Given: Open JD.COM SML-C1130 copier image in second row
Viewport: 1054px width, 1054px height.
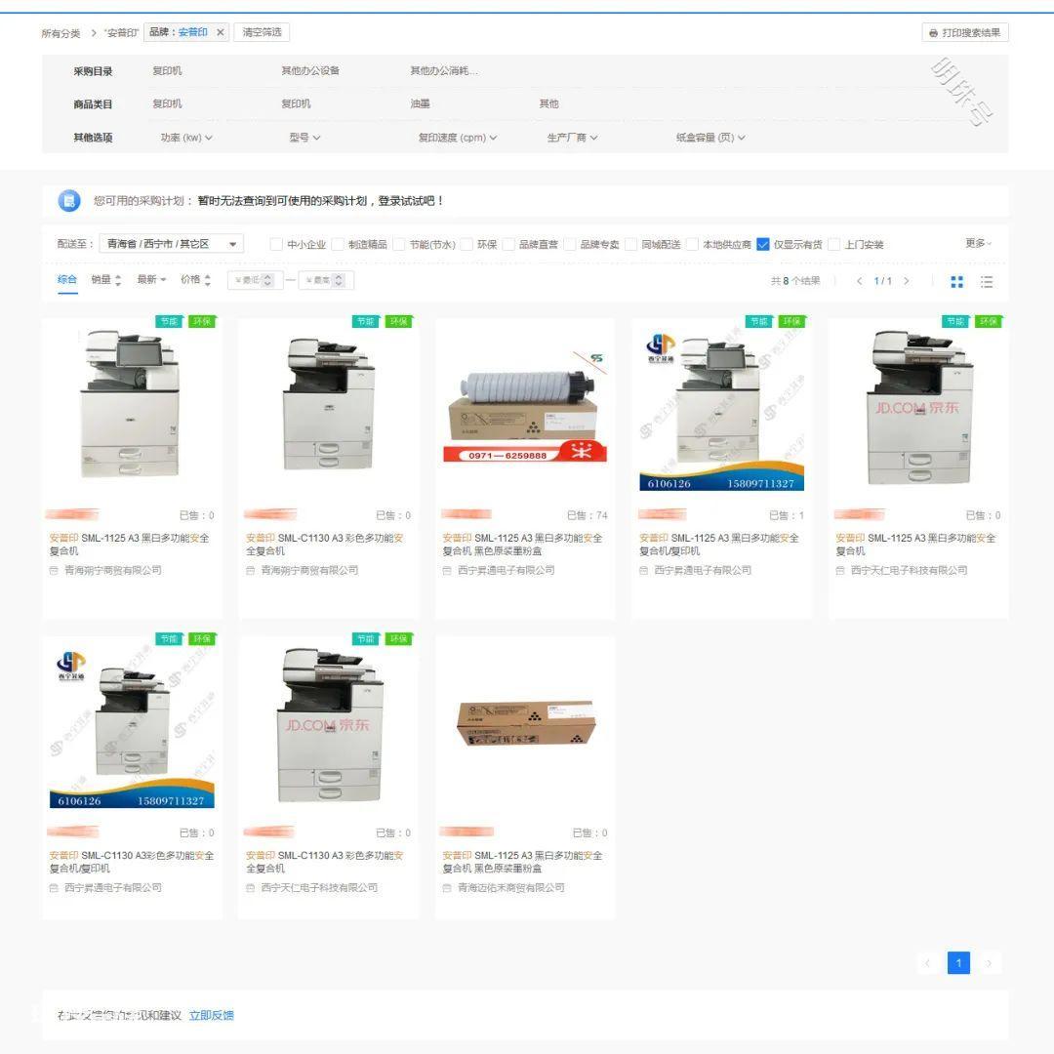Looking at the screenshot, I should click(x=329, y=724).
